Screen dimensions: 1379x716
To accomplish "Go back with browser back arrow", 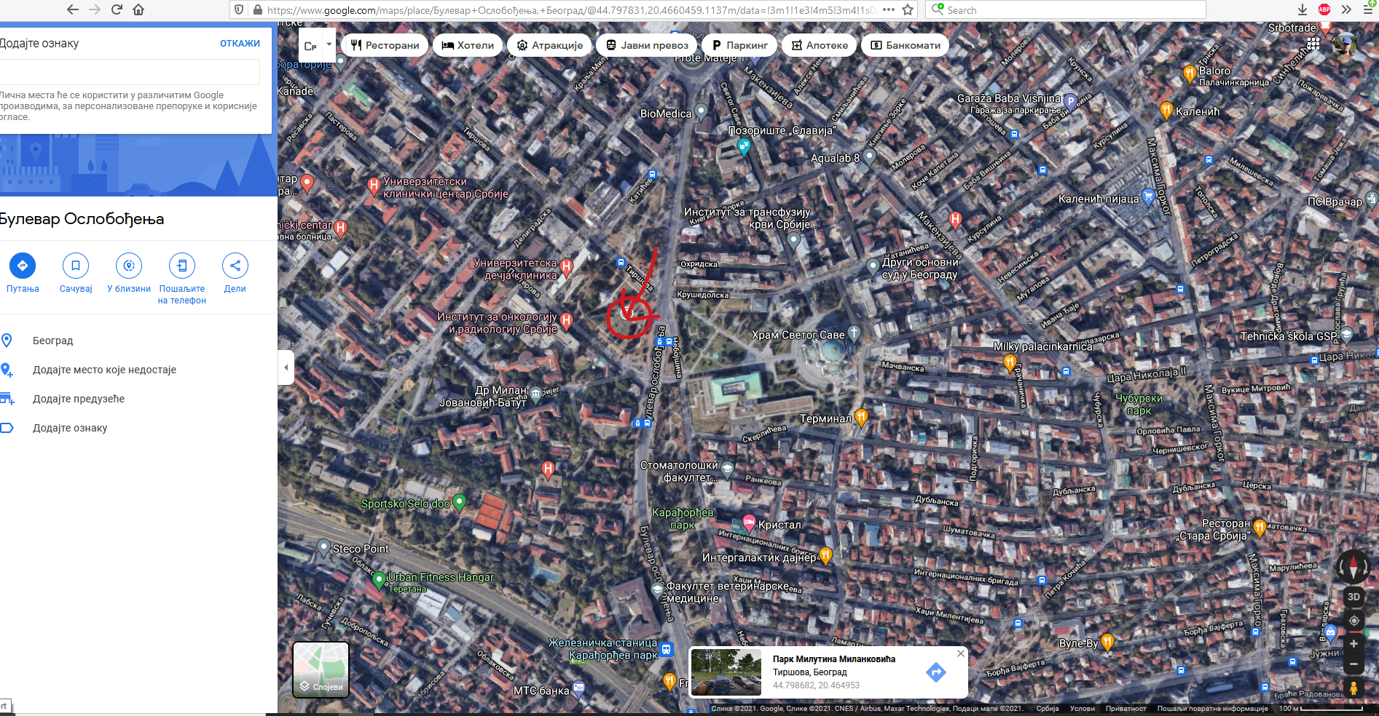I will tap(72, 9).
